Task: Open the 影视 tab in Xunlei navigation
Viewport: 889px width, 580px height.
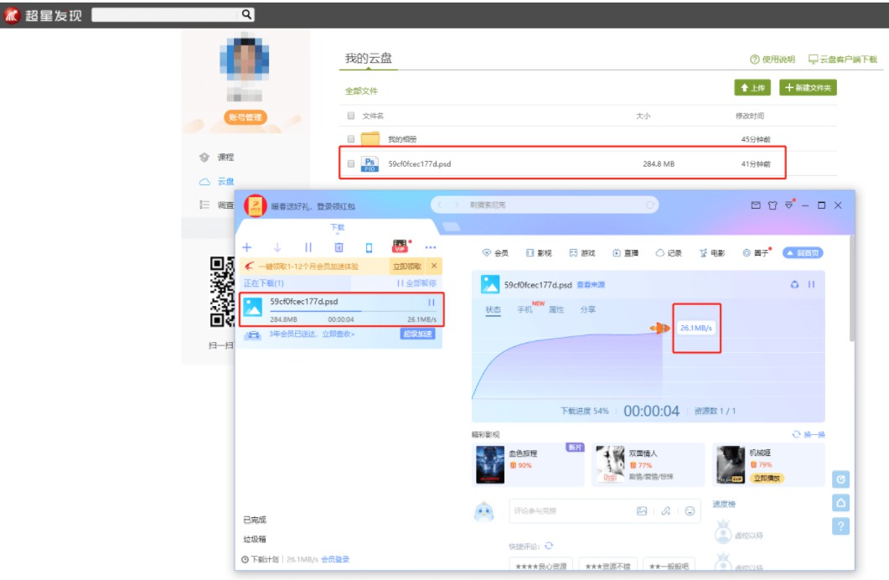Action: tap(539, 253)
